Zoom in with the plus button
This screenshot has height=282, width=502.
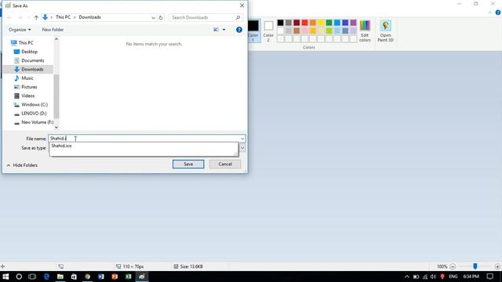coord(497,266)
